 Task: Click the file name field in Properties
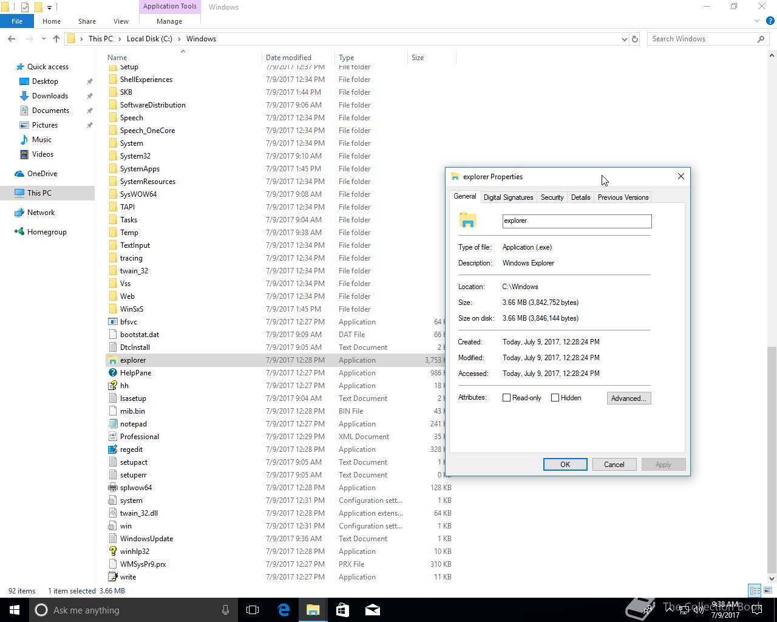pyautogui.click(x=577, y=221)
